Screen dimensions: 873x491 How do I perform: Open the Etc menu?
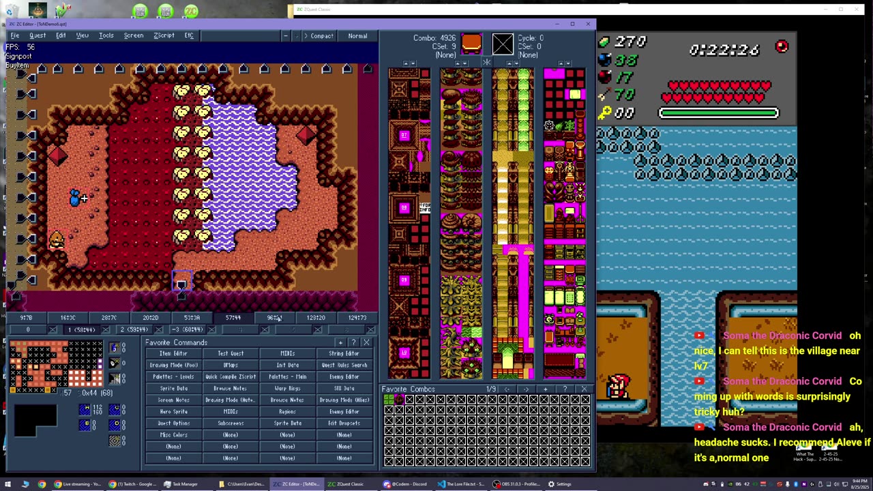point(189,35)
